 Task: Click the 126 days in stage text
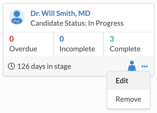click(44, 67)
